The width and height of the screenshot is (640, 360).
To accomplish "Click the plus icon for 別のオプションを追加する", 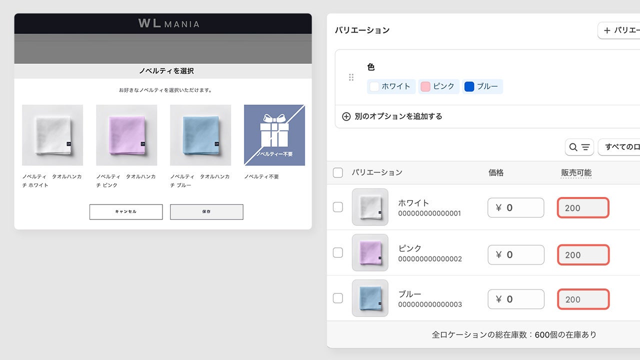I will (x=346, y=116).
